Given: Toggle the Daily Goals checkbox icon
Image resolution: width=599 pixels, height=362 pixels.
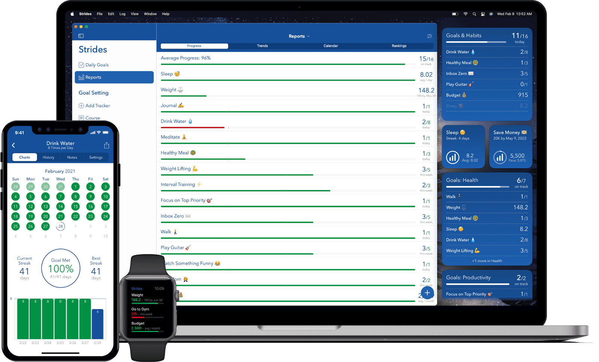Looking at the screenshot, I should (x=81, y=65).
